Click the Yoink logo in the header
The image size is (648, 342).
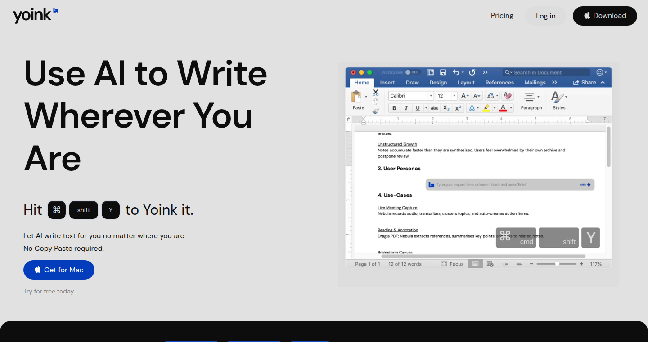[x=36, y=15]
